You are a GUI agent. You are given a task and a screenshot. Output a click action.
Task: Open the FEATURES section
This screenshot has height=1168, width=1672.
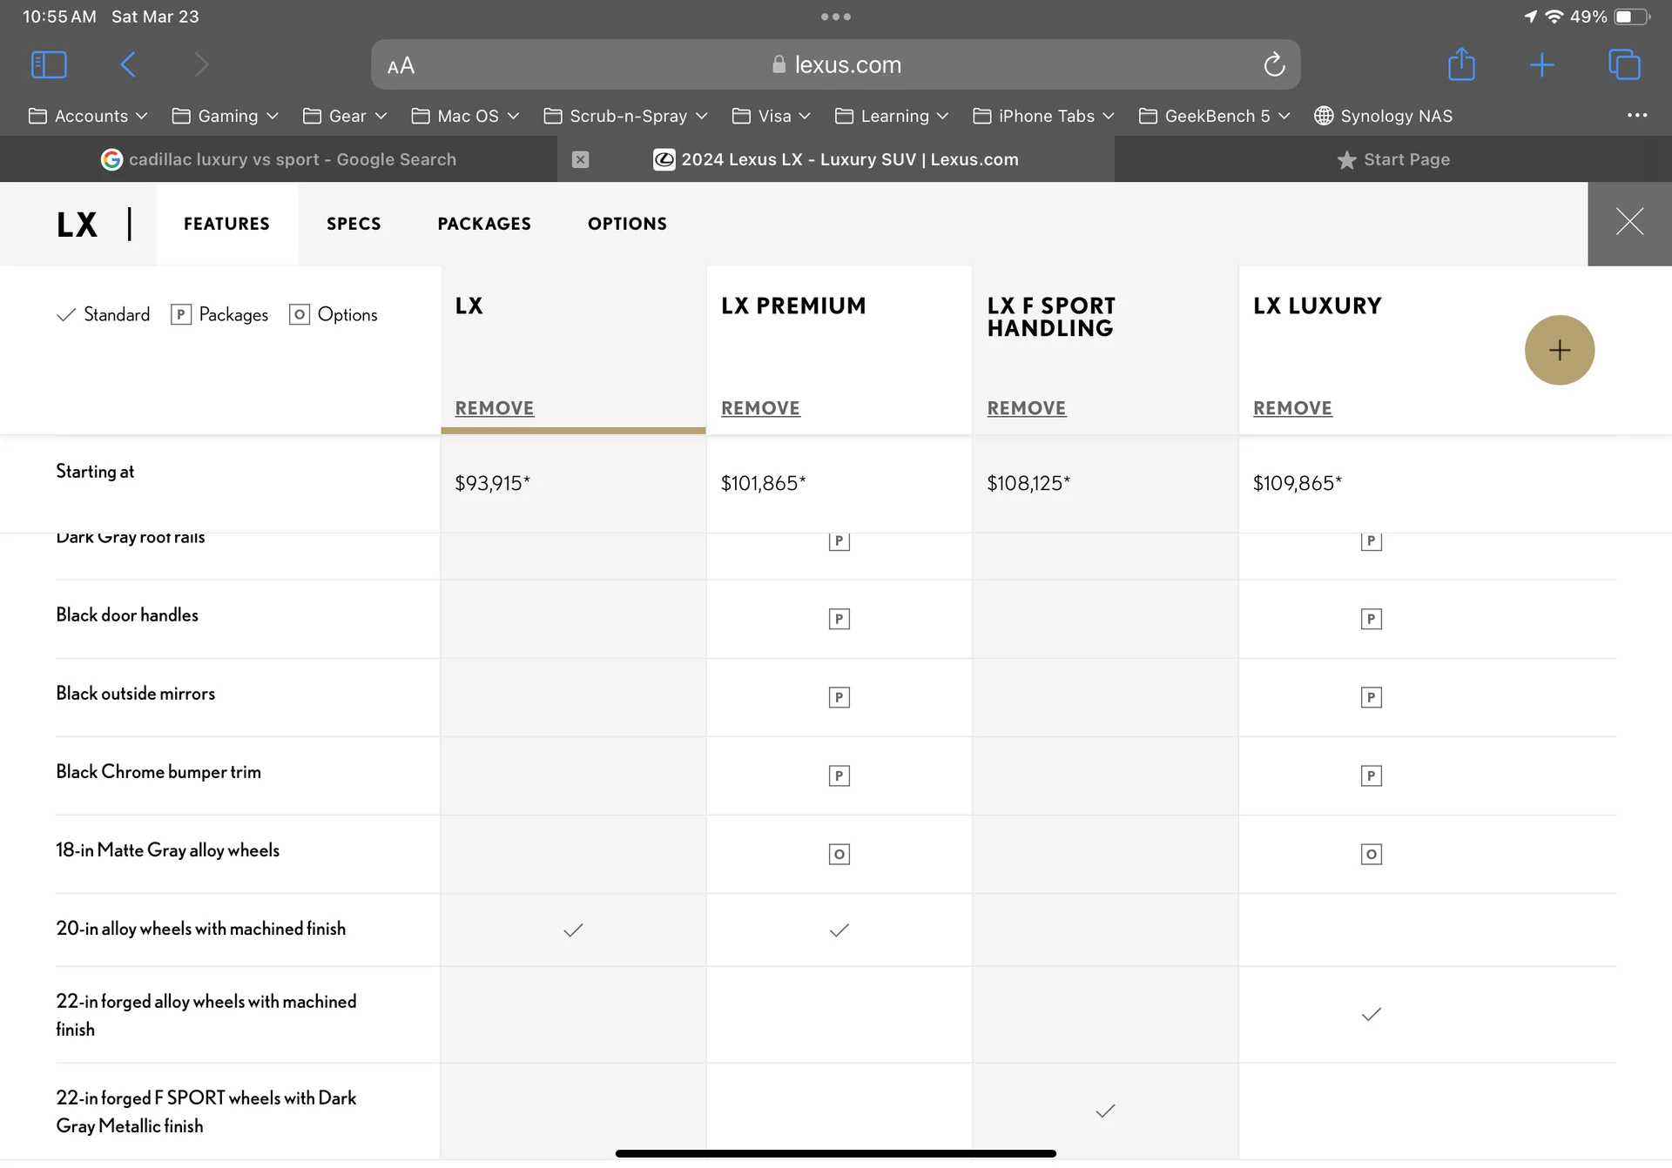tap(226, 224)
